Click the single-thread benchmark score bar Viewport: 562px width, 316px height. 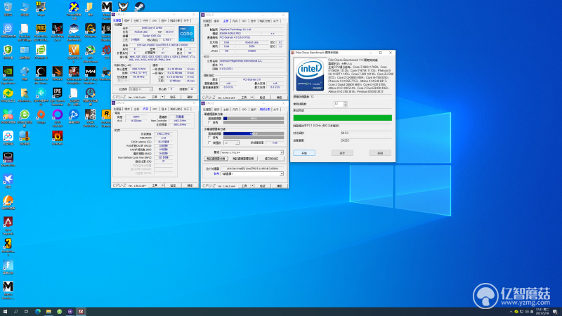[x=254, y=118]
